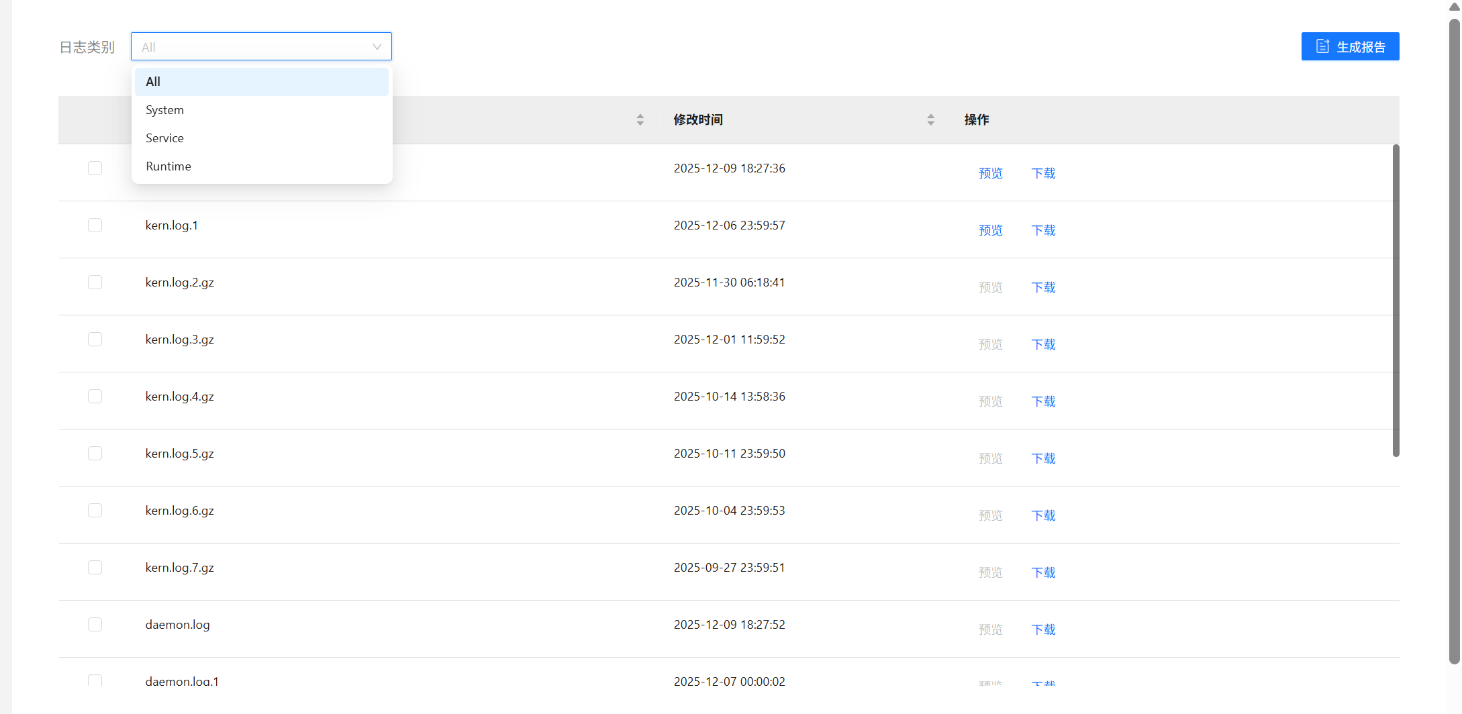1462x714 pixels.
Task: Click the 日志类别 combo box field
Action: click(x=255, y=47)
